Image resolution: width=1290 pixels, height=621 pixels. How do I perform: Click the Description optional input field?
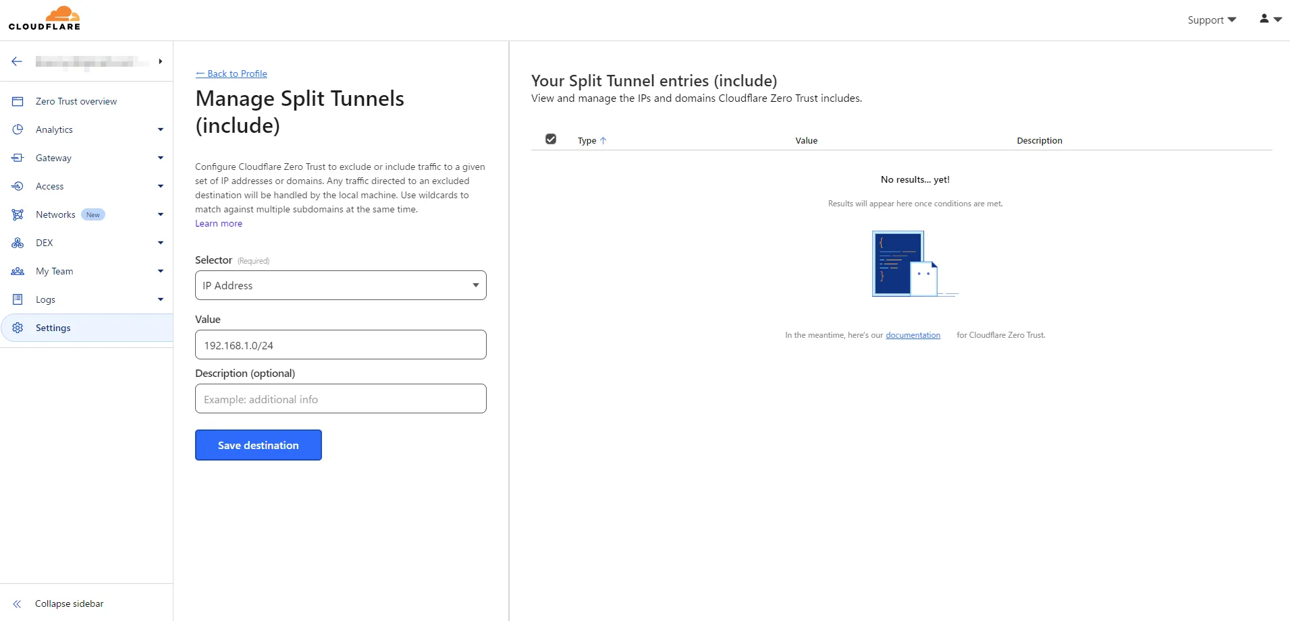(x=341, y=398)
